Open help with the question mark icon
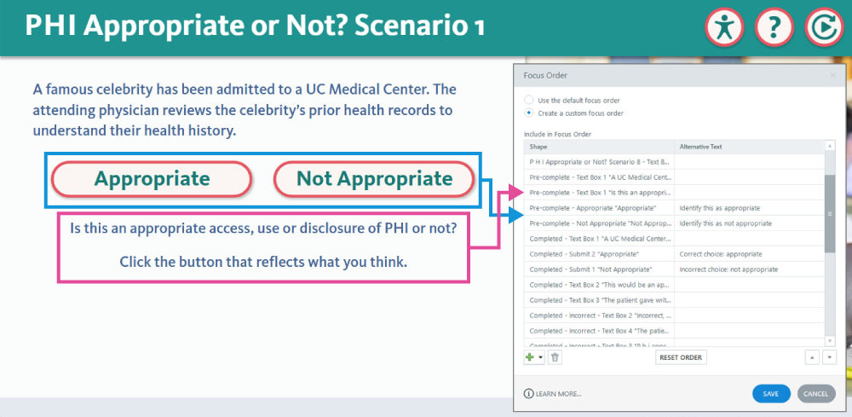The image size is (852, 417). 774,28
